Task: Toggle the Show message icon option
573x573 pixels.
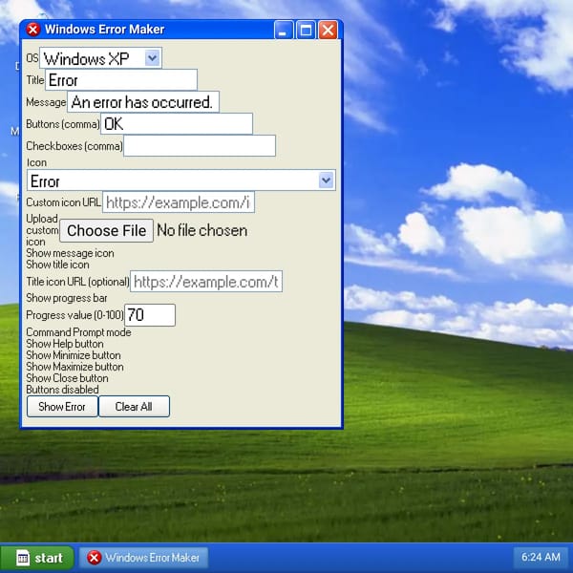Action: pyautogui.click(x=70, y=253)
